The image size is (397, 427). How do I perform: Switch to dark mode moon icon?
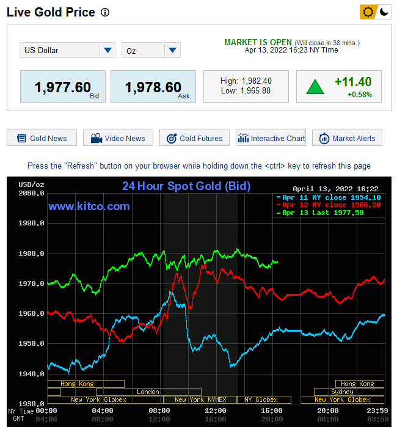(x=384, y=12)
